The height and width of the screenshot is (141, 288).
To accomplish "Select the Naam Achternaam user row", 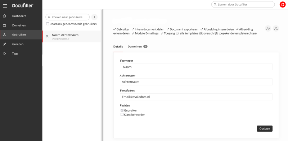I will (x=72, y=37).
